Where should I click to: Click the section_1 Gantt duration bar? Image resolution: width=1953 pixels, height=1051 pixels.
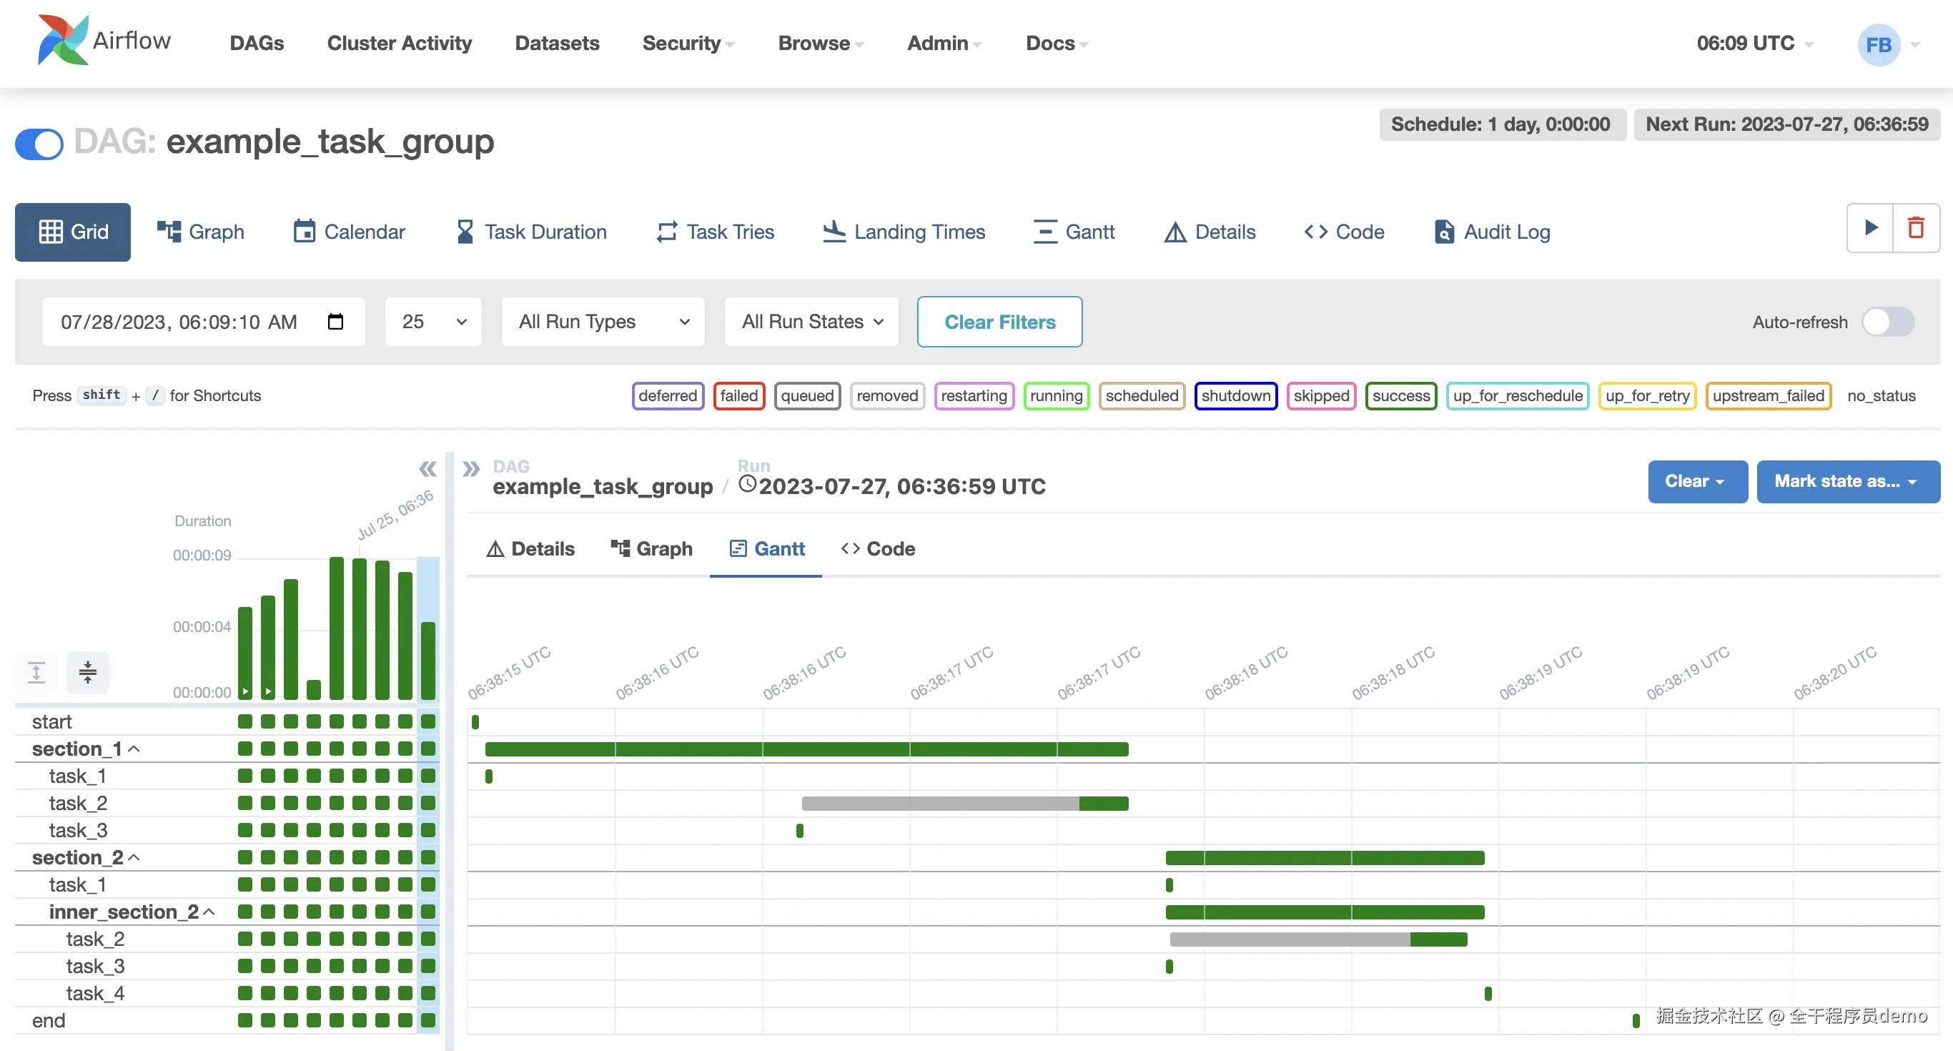806,749
